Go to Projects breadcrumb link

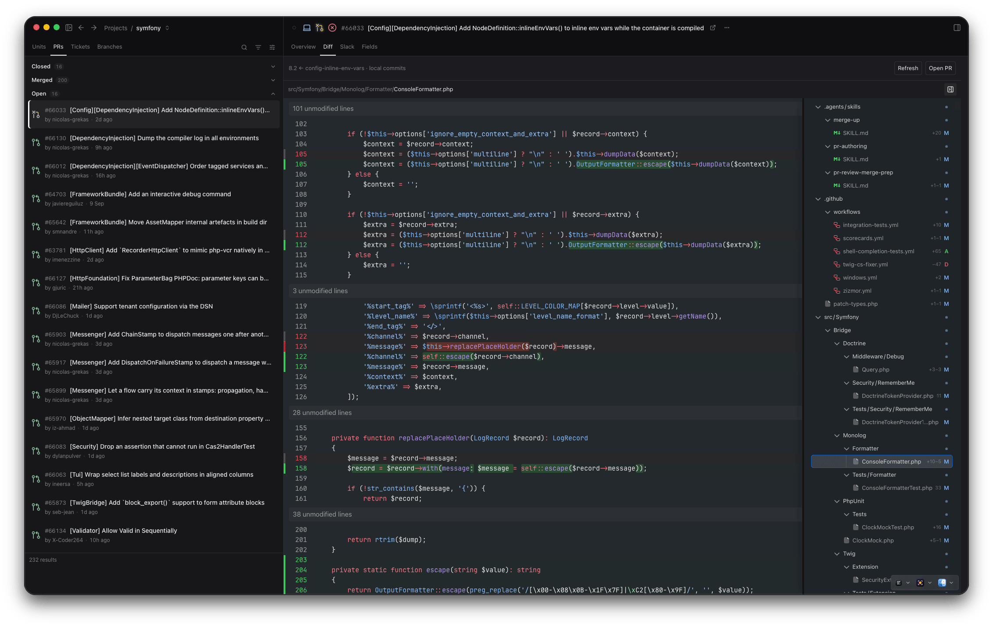(x=116, y=28)
